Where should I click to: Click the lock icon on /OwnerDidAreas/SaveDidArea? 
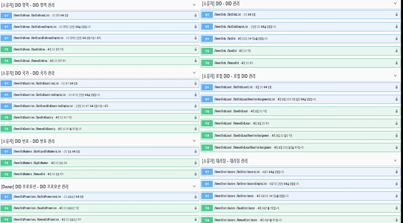pyautogui.click(x=195, y=49)
